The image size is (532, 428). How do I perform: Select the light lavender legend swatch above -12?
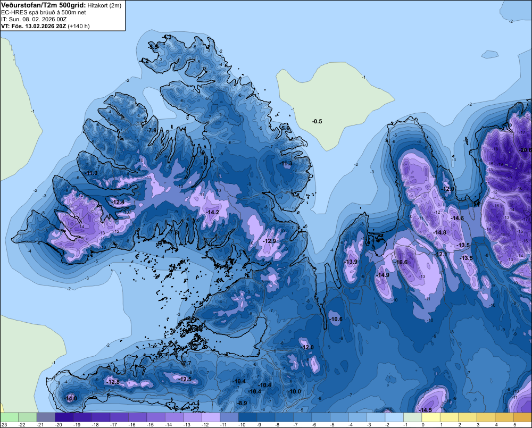pyautogui.click(x=211, y=417)
